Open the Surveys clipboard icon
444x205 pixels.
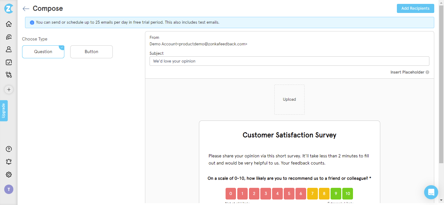click(x=8, y=62)
